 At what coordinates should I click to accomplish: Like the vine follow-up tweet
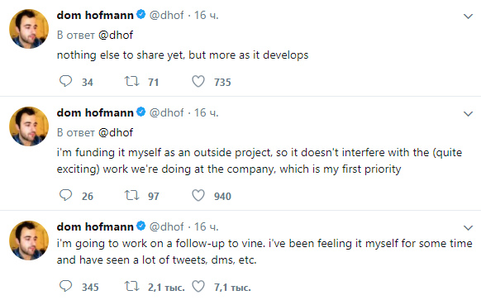click(x=198, y=286)
